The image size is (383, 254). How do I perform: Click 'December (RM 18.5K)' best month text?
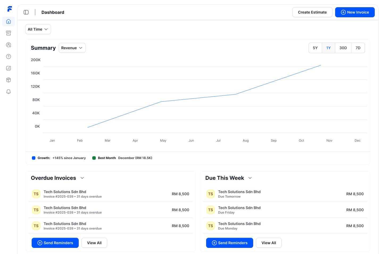pyautogui.click(x=135, y=158)
